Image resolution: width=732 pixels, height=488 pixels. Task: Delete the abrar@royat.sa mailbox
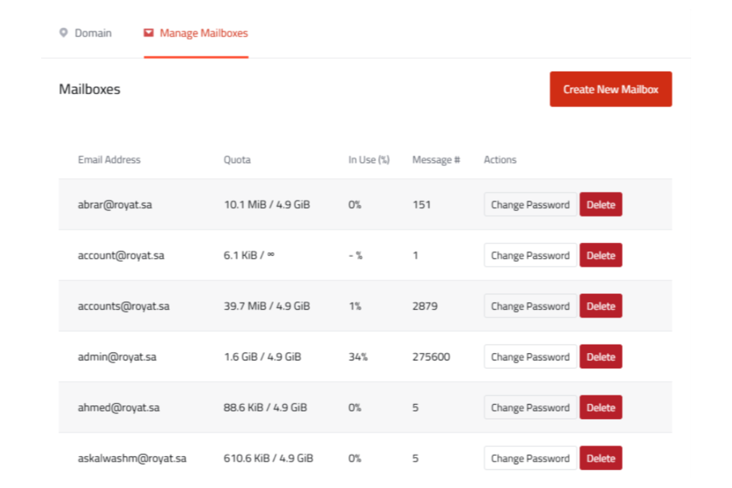click(601, 205)
